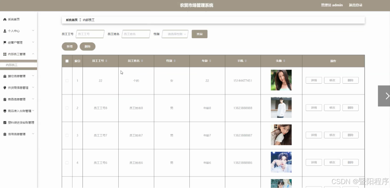The width and height of the screenshot is (390, 188).
Task: Click phone number 13823888888 cell
Action: 243,108
